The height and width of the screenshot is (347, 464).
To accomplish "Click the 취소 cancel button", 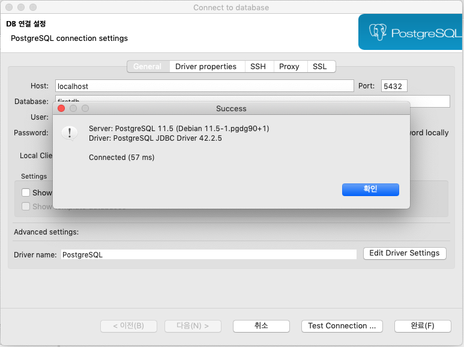I will click(261, 326).
